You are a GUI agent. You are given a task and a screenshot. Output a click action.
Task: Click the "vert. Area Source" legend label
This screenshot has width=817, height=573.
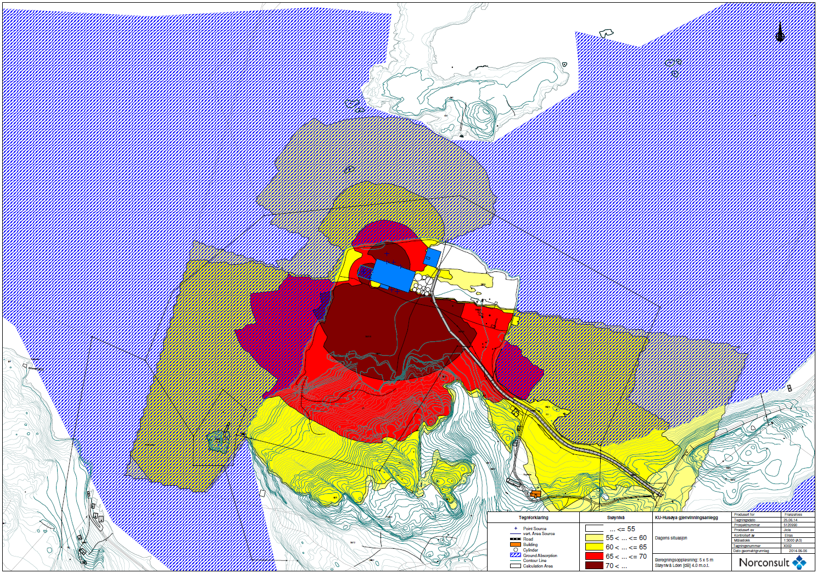pos(539,533)
